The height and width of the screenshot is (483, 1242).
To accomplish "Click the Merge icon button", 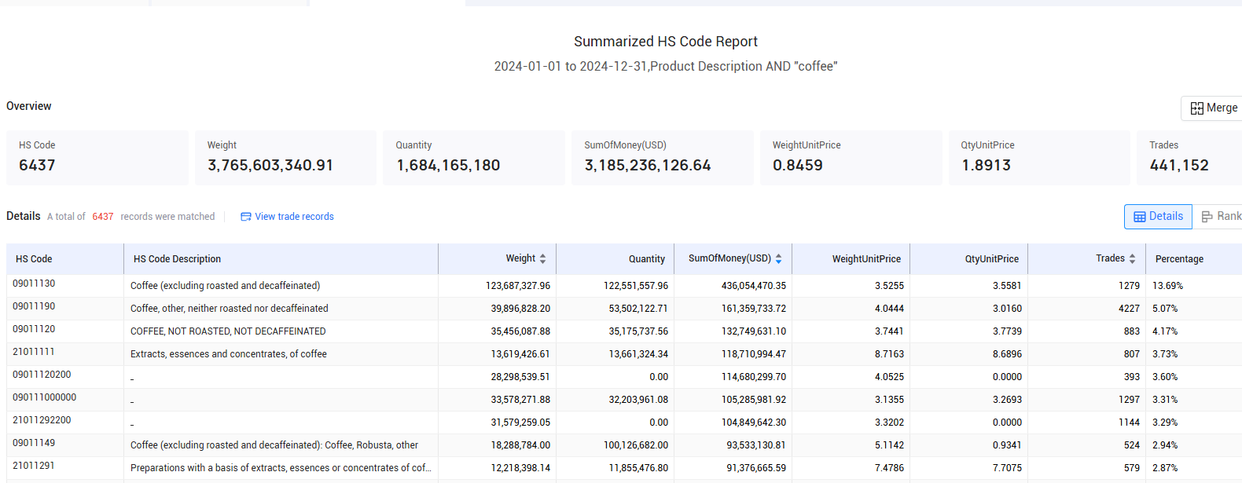I will coord(1196,108).
